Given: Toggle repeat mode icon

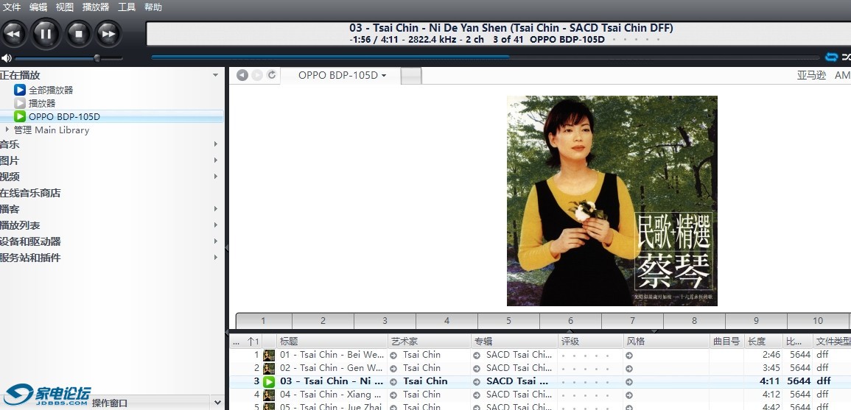Looking at the screenshot, I should click(831, 57).
